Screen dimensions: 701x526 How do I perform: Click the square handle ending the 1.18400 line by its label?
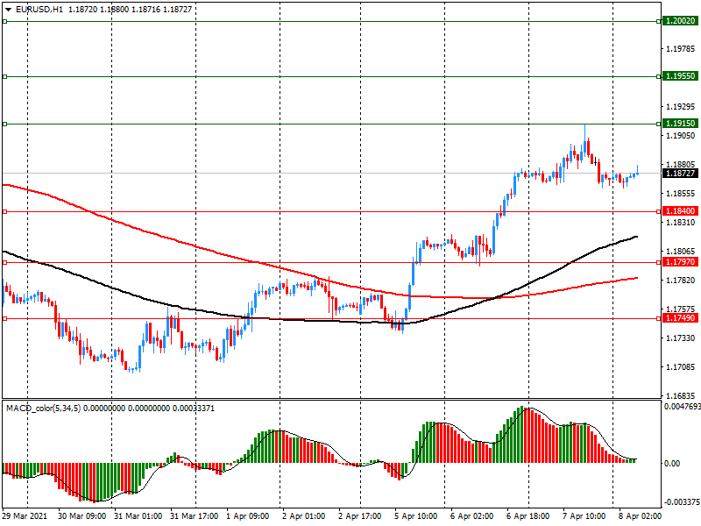coord(659,211)
